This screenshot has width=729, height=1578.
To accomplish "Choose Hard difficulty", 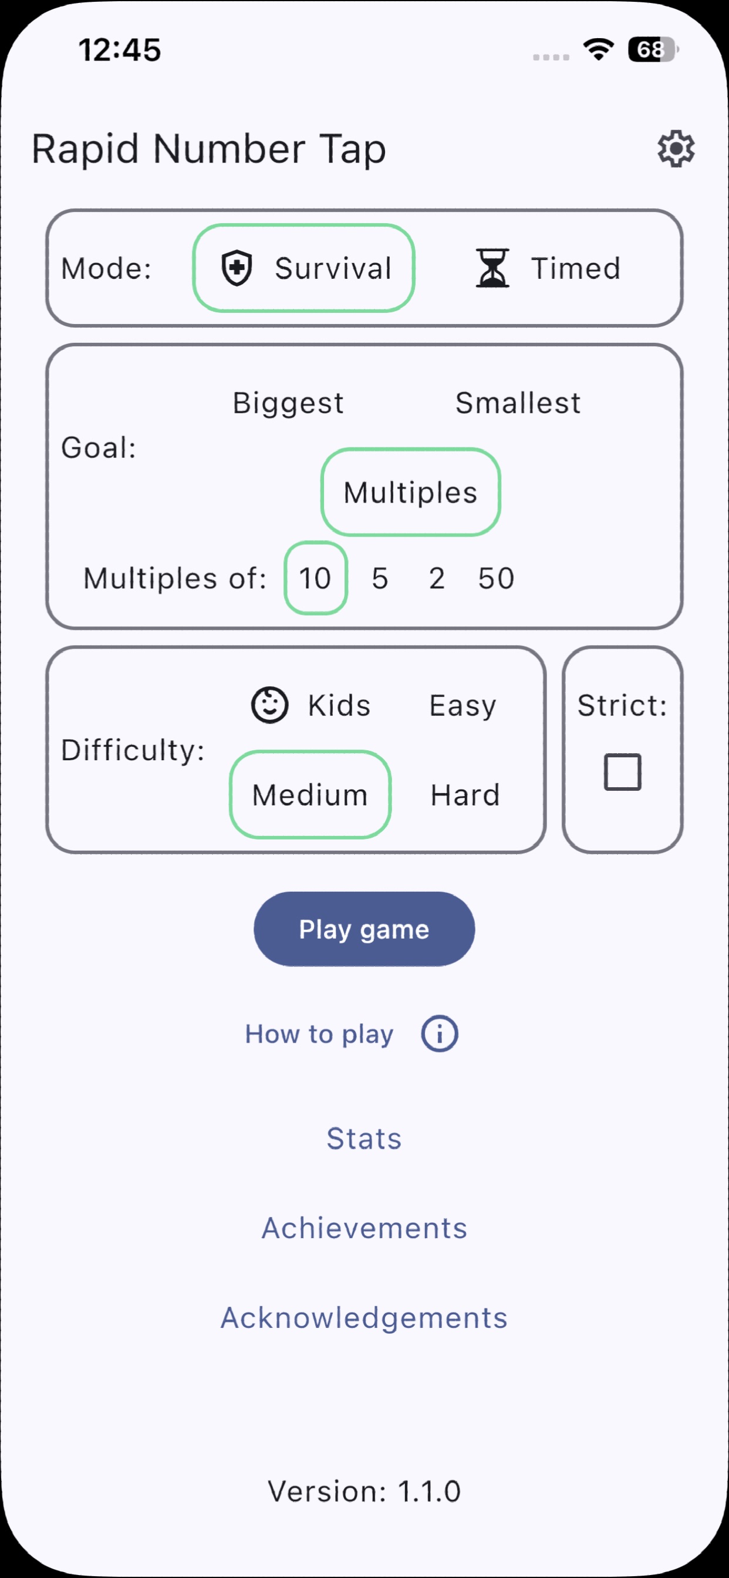I will (465, 794).
